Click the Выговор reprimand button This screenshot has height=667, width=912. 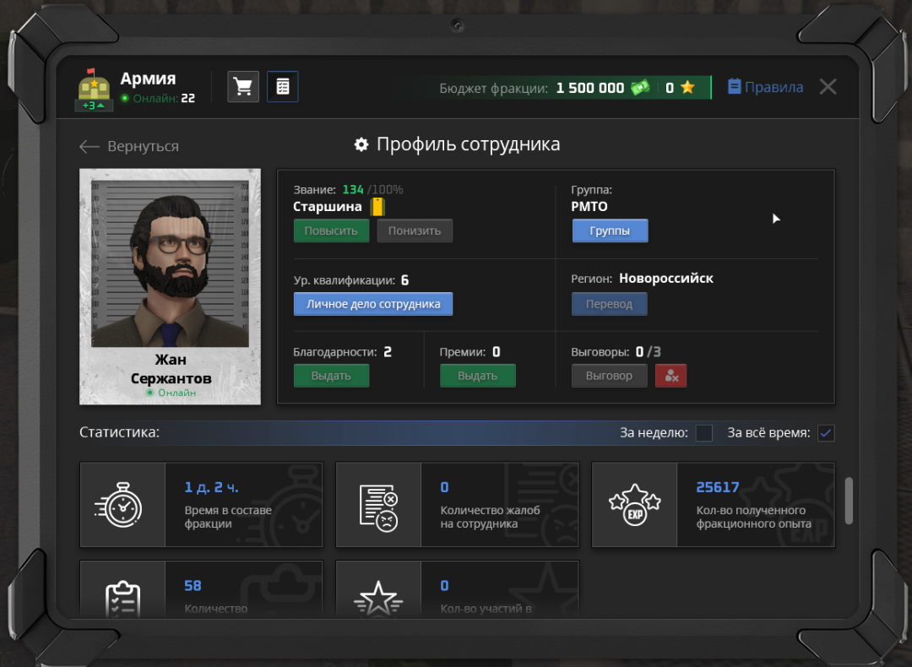[x=609, y=376]
